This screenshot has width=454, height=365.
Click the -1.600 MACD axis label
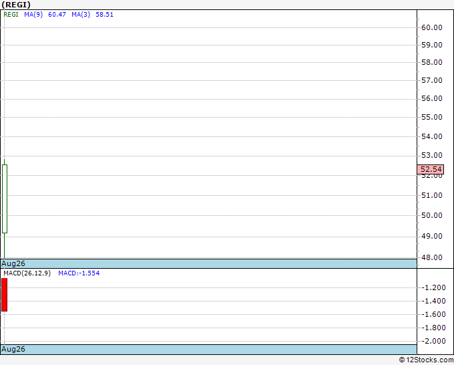[433, 314]
